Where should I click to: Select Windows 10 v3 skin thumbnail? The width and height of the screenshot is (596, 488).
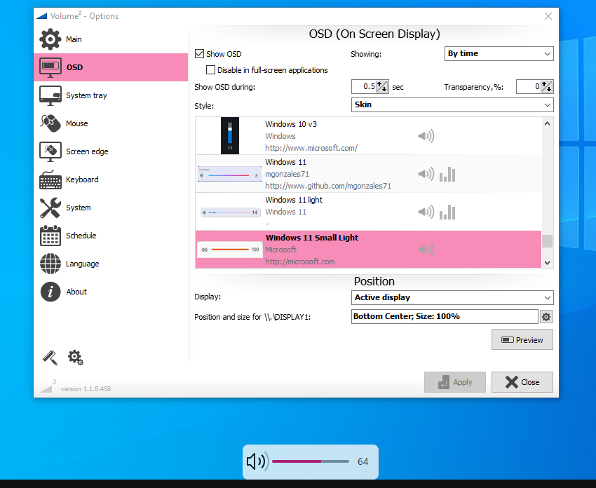[230, 136]
